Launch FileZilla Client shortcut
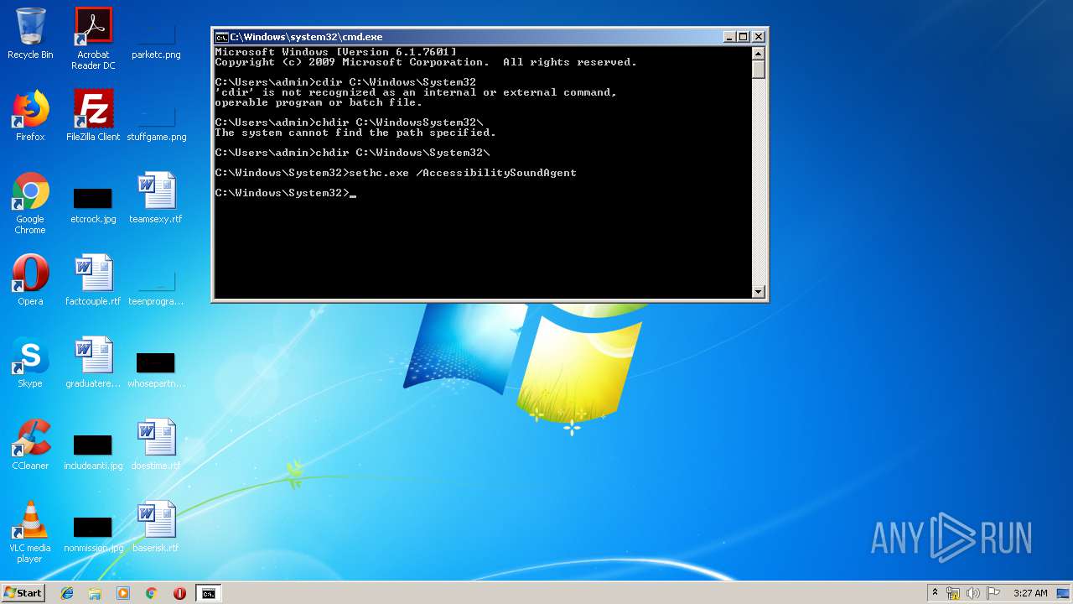Image resolution: width=1073 pixels, height=604 pixels. 93,116
